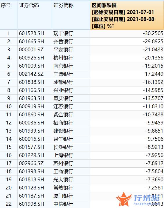This screenshot has height=208, width=164.
Task: Select the cell 民生银行
Action: (x=71, y=139)
